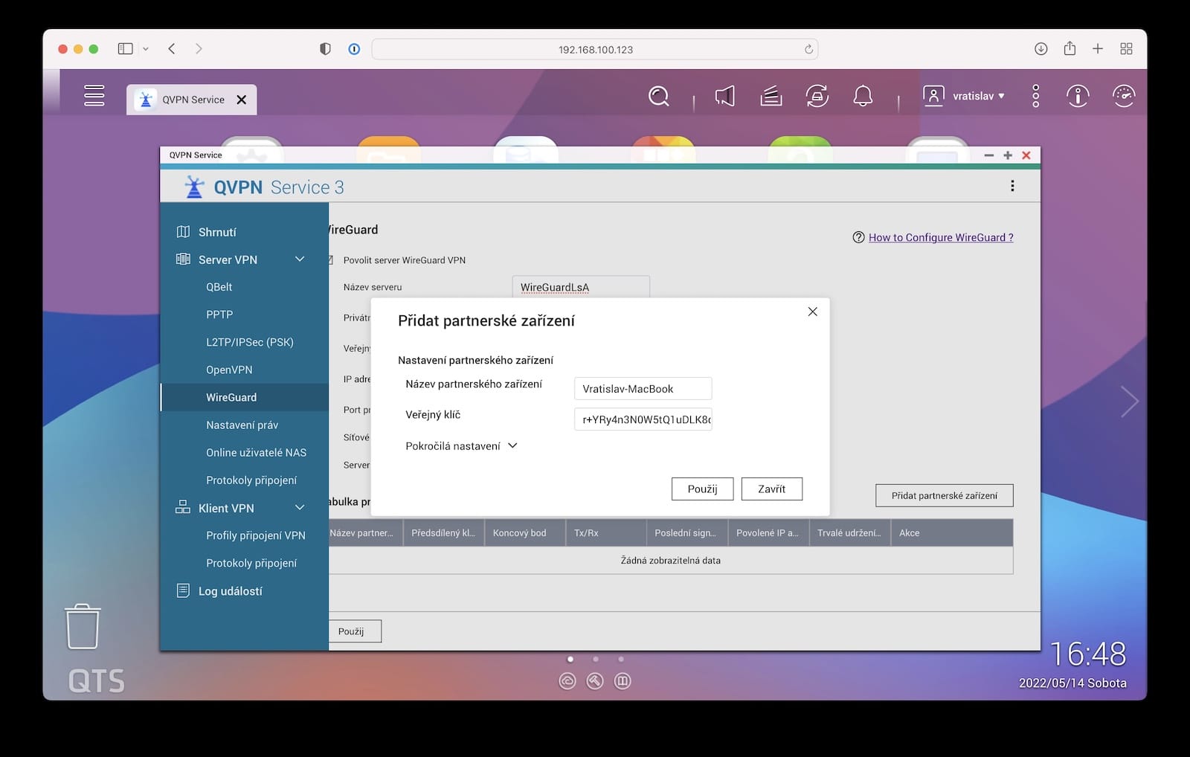Screen dimensions: 1190x757
Task: Click Použij in the dialog
Action: (702, 489)
